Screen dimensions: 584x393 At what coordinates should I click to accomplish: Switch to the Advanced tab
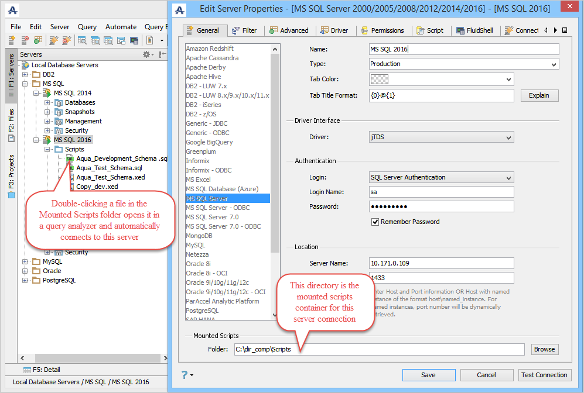[x=289, y=30]
